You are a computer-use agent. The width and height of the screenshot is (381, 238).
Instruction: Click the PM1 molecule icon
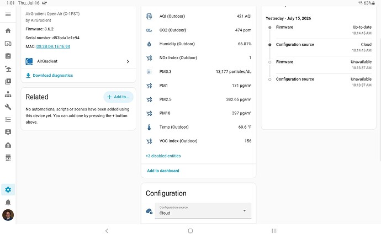(149, 86)
